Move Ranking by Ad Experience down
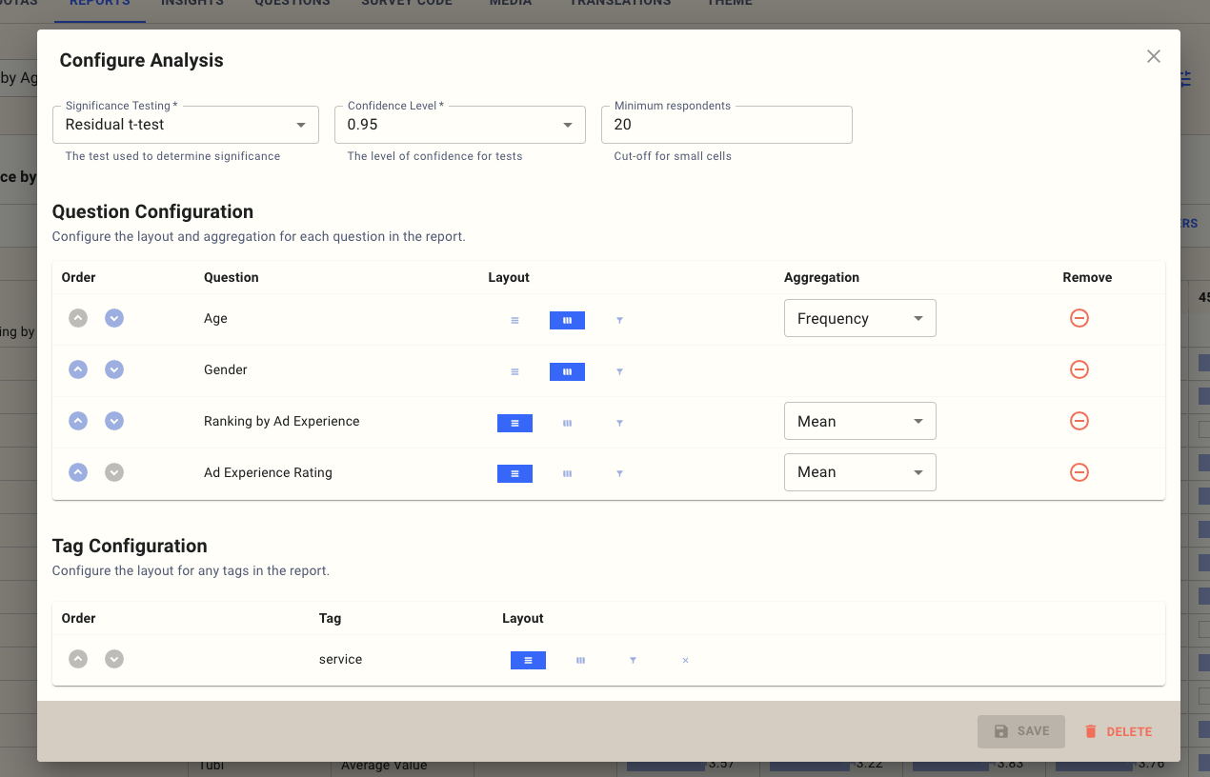This screenshot has height=777, width=1210. [114, 421]
